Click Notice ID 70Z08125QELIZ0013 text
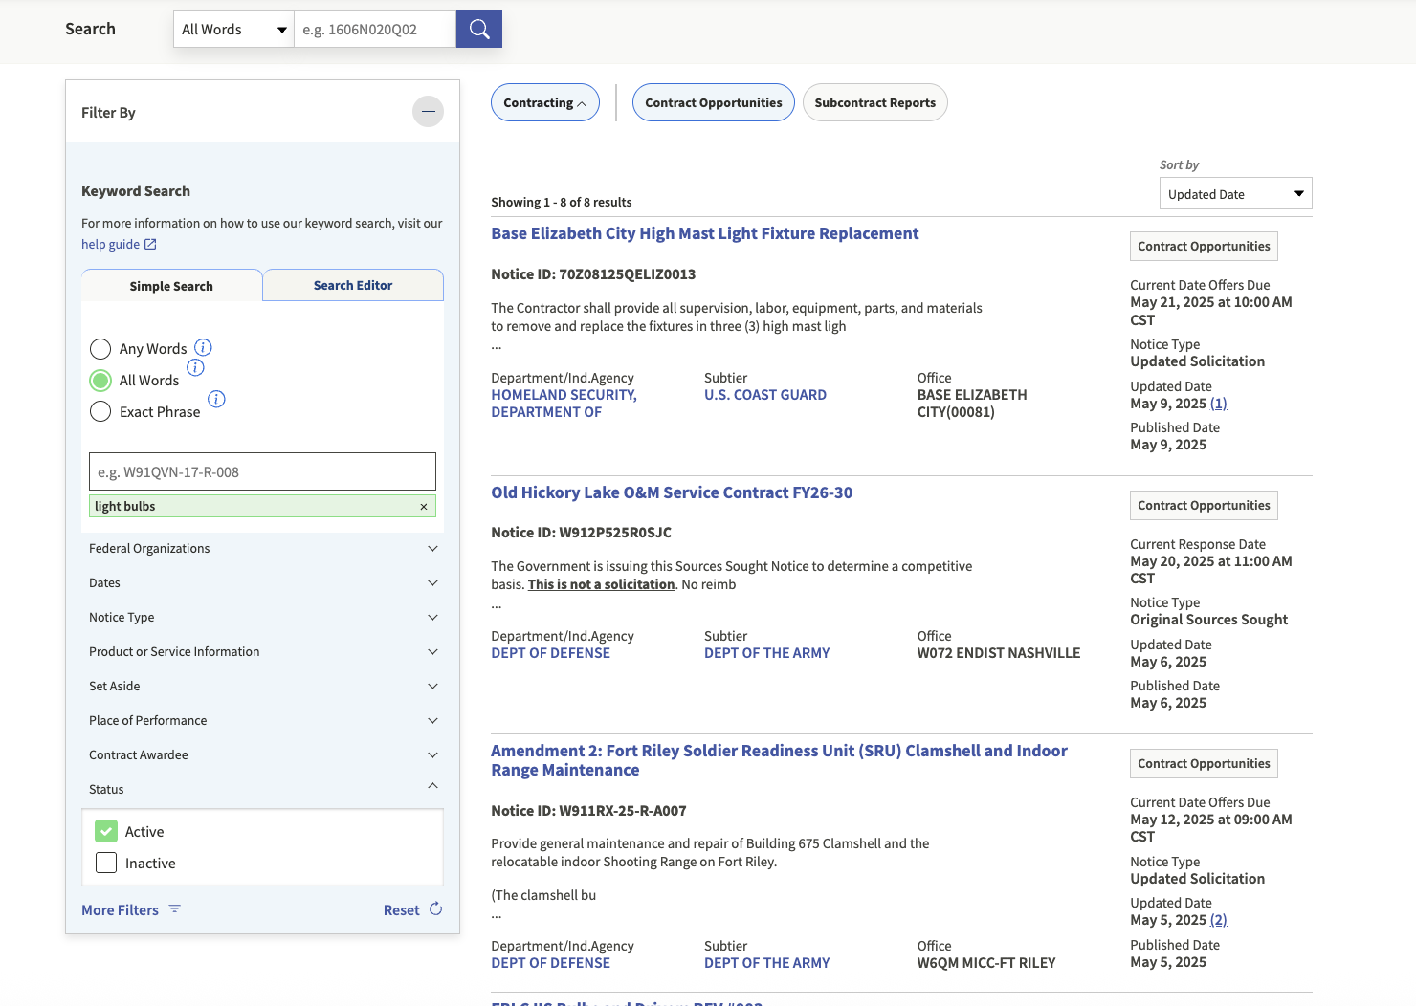The height and width of the screenshot is (1006, 1416). 593,274
